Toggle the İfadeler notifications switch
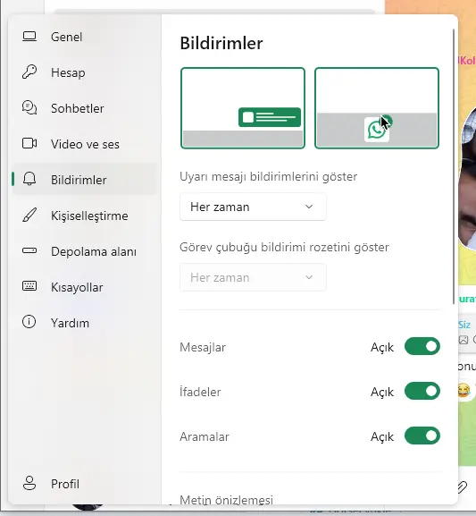This screenshot has width=476, height=516. (x=422, y=392)
